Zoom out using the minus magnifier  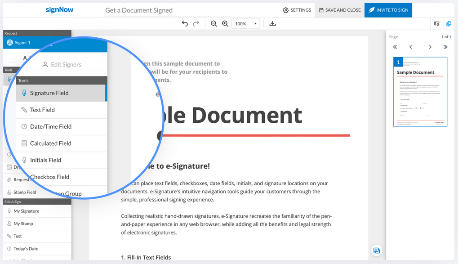(214, 23)
